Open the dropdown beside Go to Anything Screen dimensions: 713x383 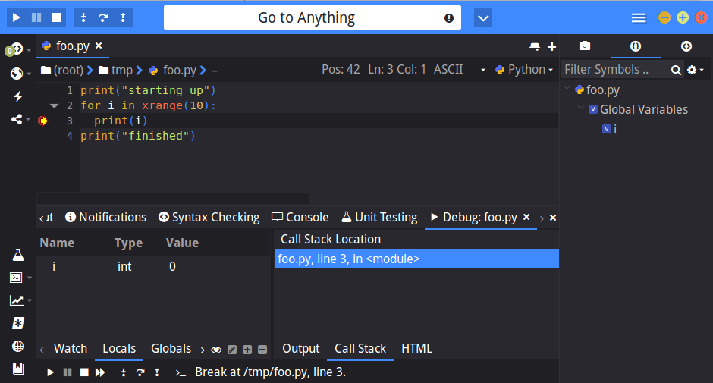point(483,18)
